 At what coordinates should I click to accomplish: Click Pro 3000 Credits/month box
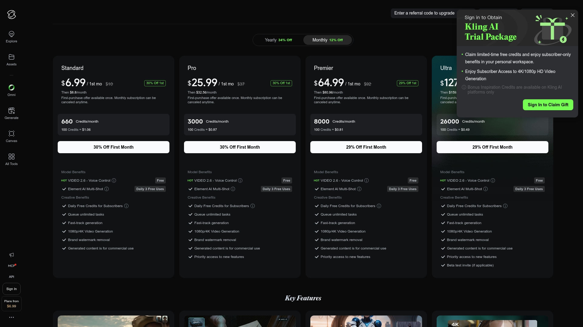point(240,125)
